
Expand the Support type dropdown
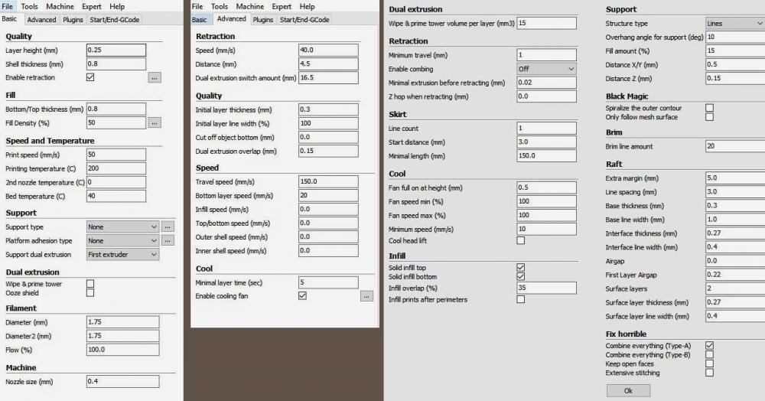click(122, 227)
